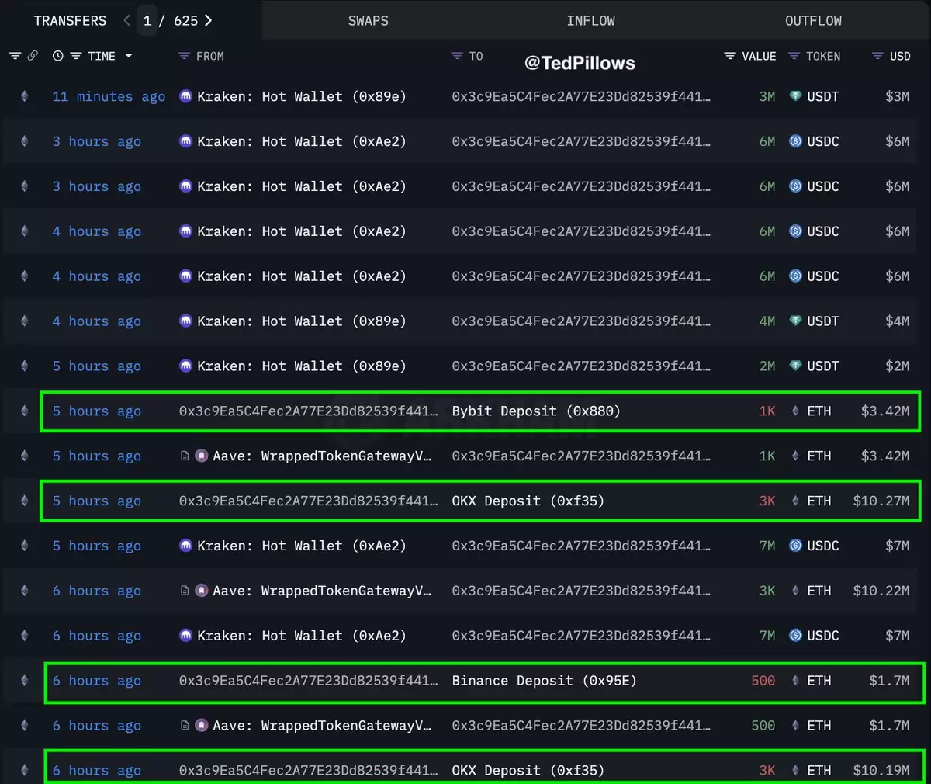931x784 pixels.
Task: Go to the next transfers page
Action: 208,20
